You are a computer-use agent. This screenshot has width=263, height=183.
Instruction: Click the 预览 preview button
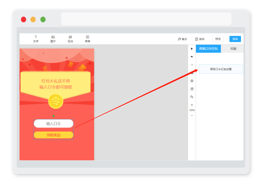click(x=218, y=39)
